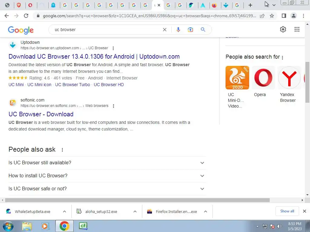
Task: Open the Chrome side panel
Action: click(284, 16)
